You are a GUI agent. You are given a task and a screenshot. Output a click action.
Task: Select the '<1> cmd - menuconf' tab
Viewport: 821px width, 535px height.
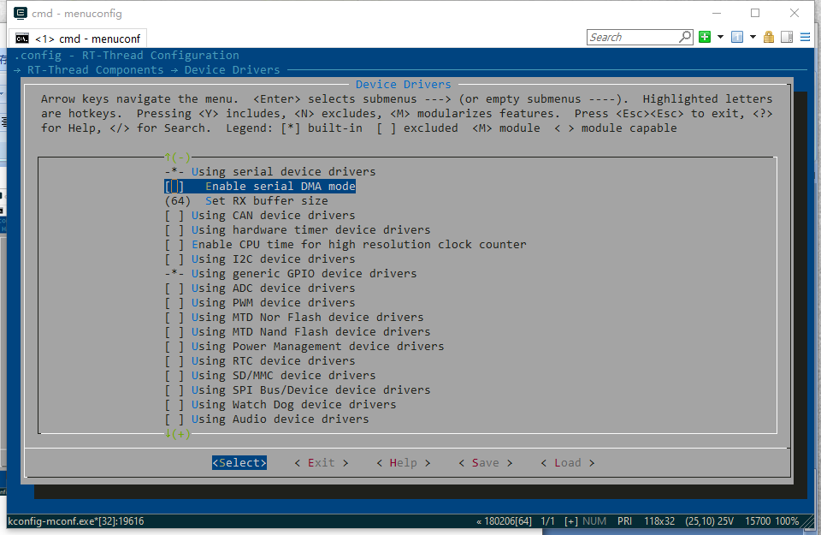78,39
